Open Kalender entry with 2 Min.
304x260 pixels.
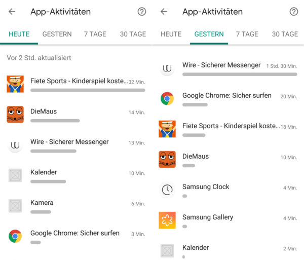point(228,250)
